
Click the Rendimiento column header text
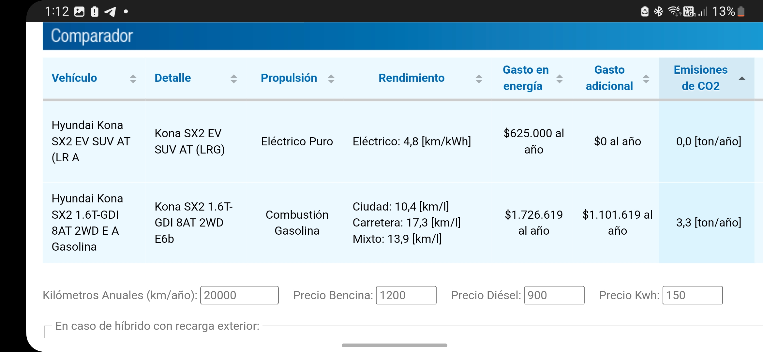pos(411,78)
